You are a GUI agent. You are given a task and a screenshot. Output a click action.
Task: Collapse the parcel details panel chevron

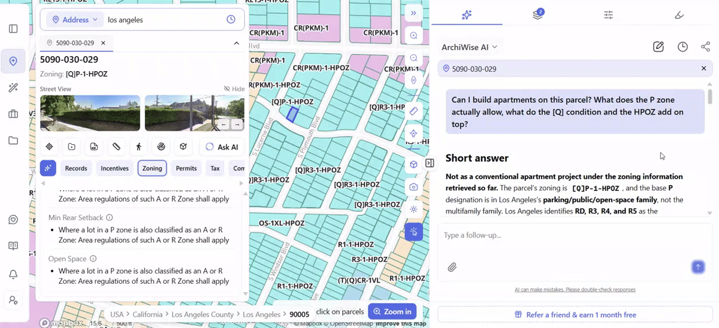[237, 43]
